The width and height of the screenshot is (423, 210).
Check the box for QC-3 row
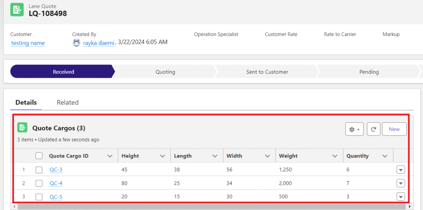point(39,169)
